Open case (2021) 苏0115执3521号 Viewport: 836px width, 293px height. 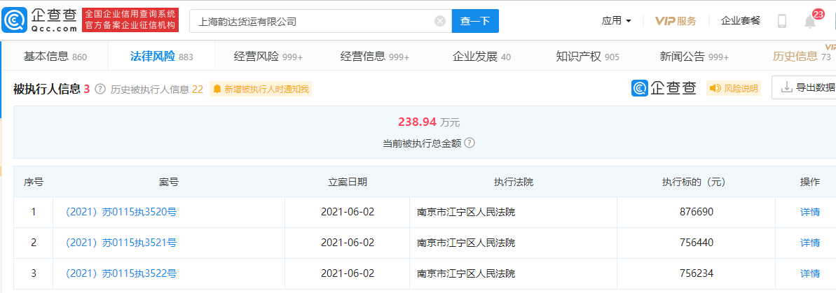121,243
